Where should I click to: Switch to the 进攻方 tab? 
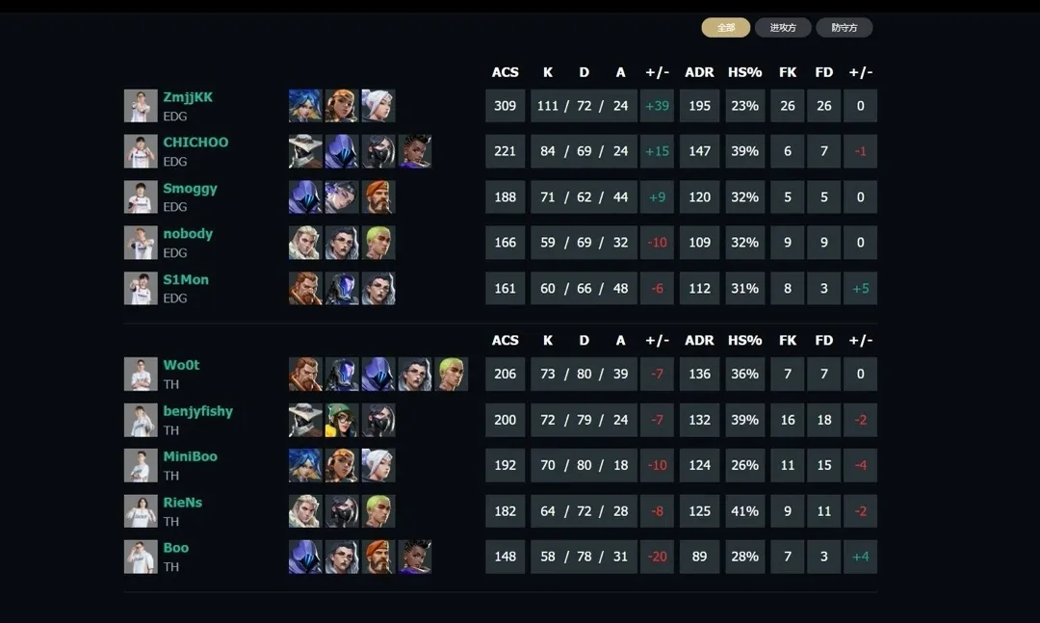point(783,27)
